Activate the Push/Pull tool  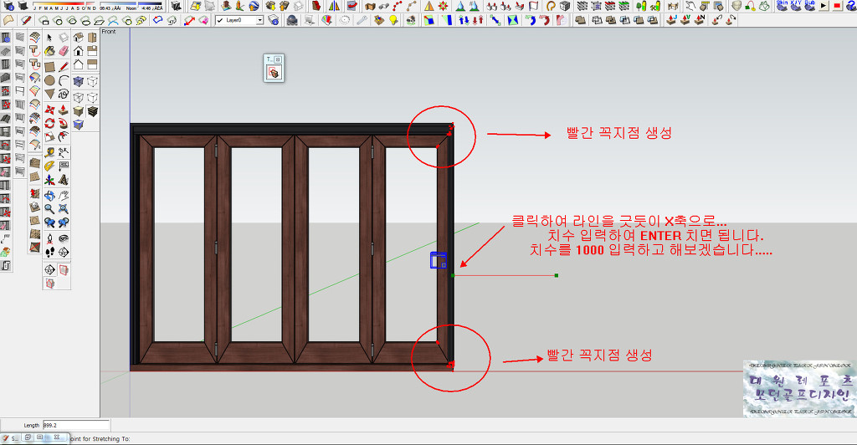(64, 109)
